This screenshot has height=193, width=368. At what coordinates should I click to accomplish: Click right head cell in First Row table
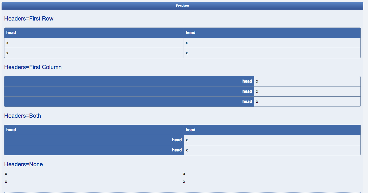[272, 33]
